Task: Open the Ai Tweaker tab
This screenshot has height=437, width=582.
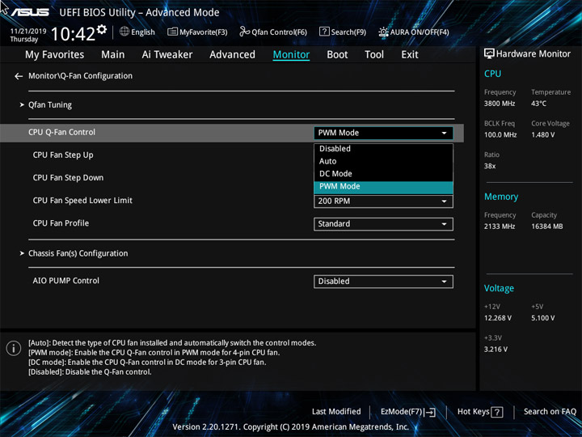Action: tap(167, 55)
